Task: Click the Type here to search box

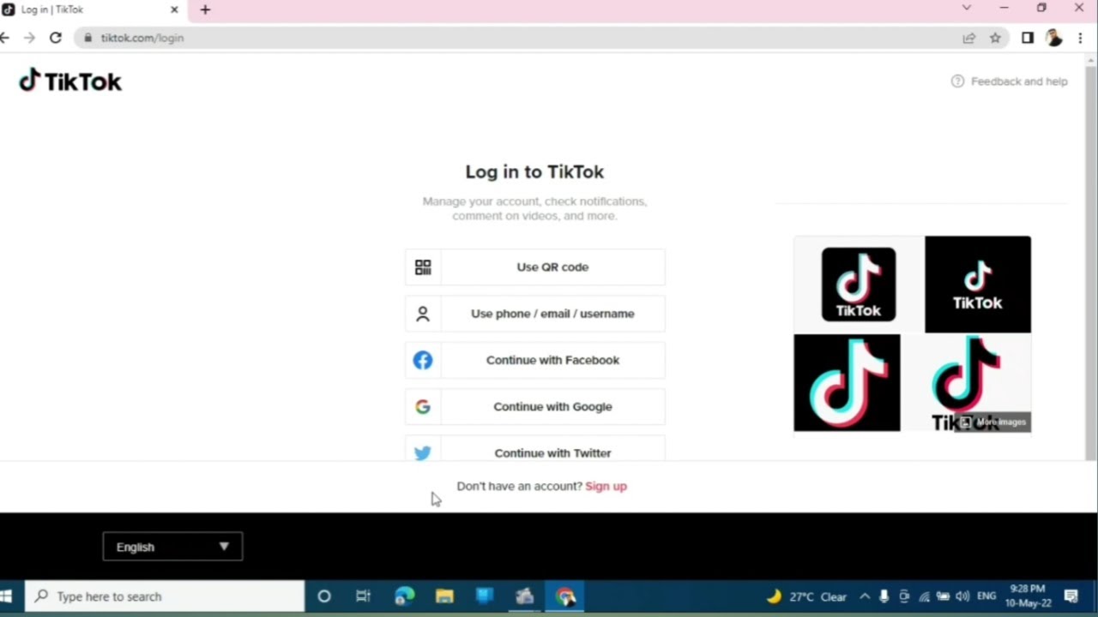Action: (165, 596)
